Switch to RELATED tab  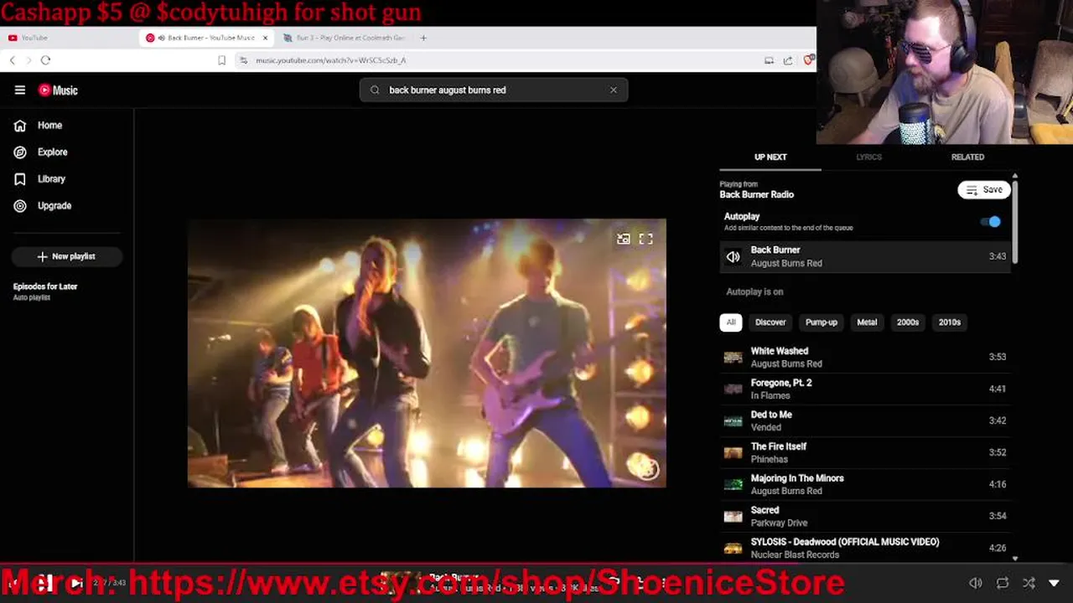(x=967, y=157)
